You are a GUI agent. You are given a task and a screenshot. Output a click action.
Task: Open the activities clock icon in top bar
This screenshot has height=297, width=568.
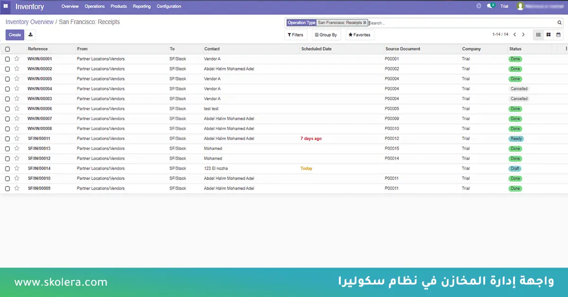(479, 6)
